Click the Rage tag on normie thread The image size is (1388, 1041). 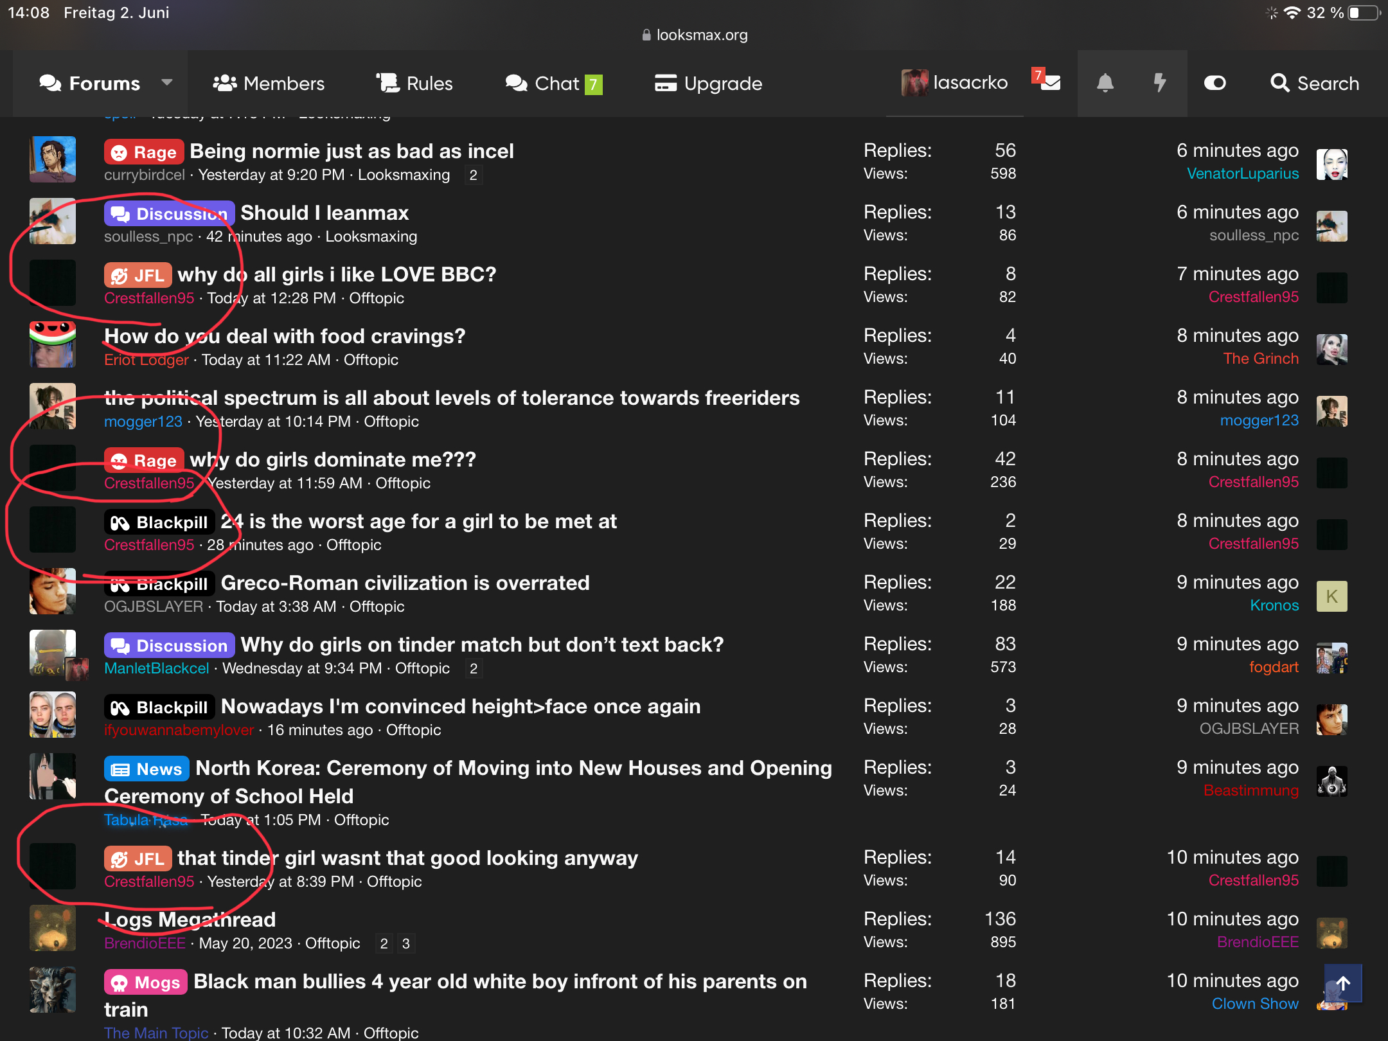144,152
